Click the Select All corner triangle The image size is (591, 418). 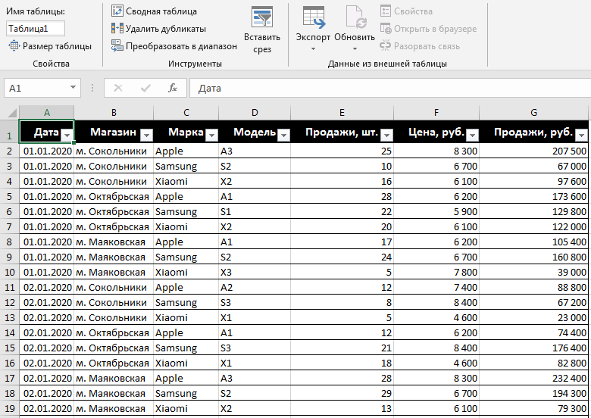11,113
